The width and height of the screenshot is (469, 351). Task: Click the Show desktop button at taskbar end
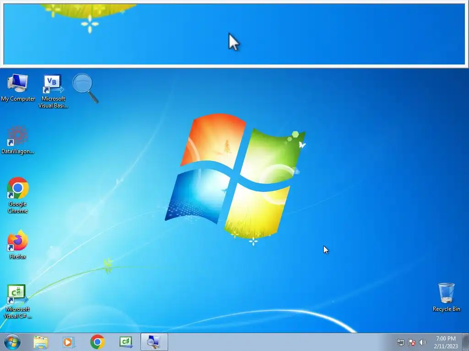click(x=466, y=342)
